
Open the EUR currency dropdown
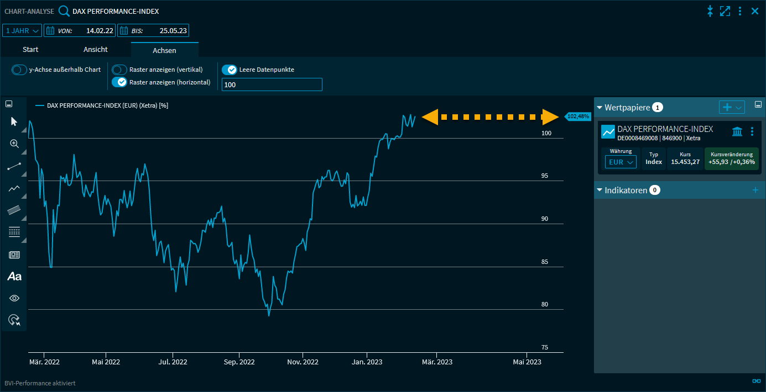(621, 162)
